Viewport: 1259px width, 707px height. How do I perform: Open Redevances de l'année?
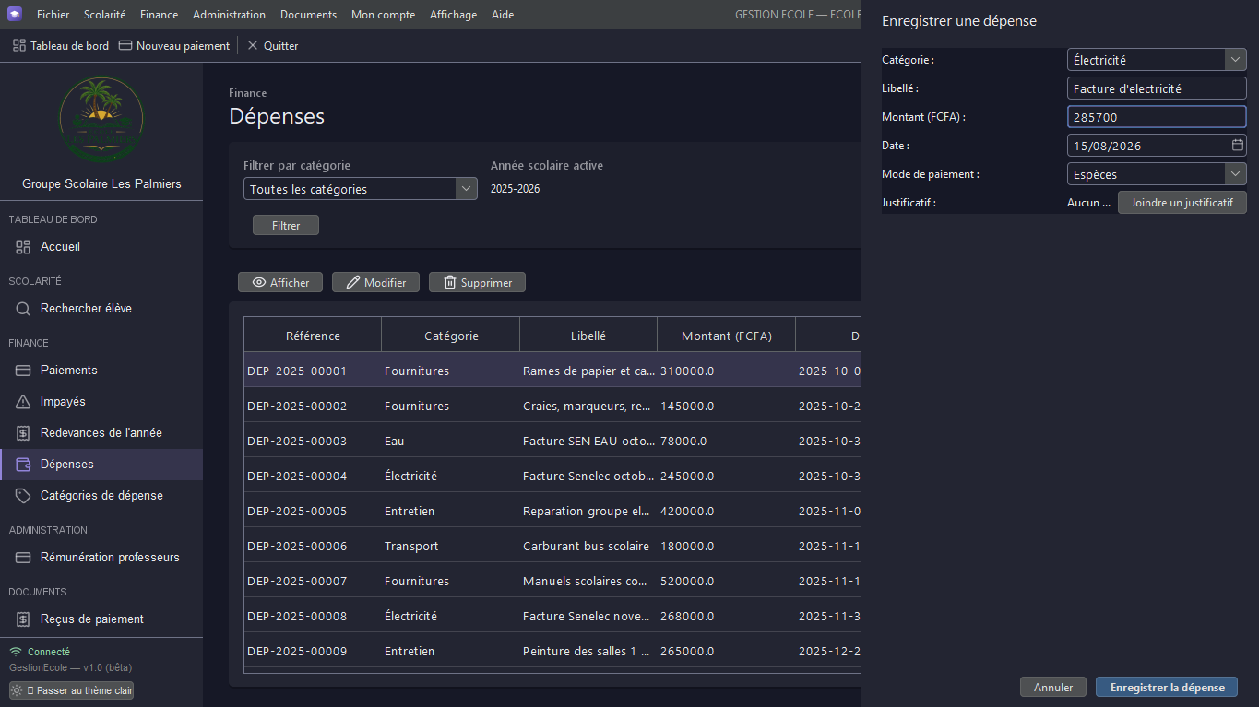(101, 432)
